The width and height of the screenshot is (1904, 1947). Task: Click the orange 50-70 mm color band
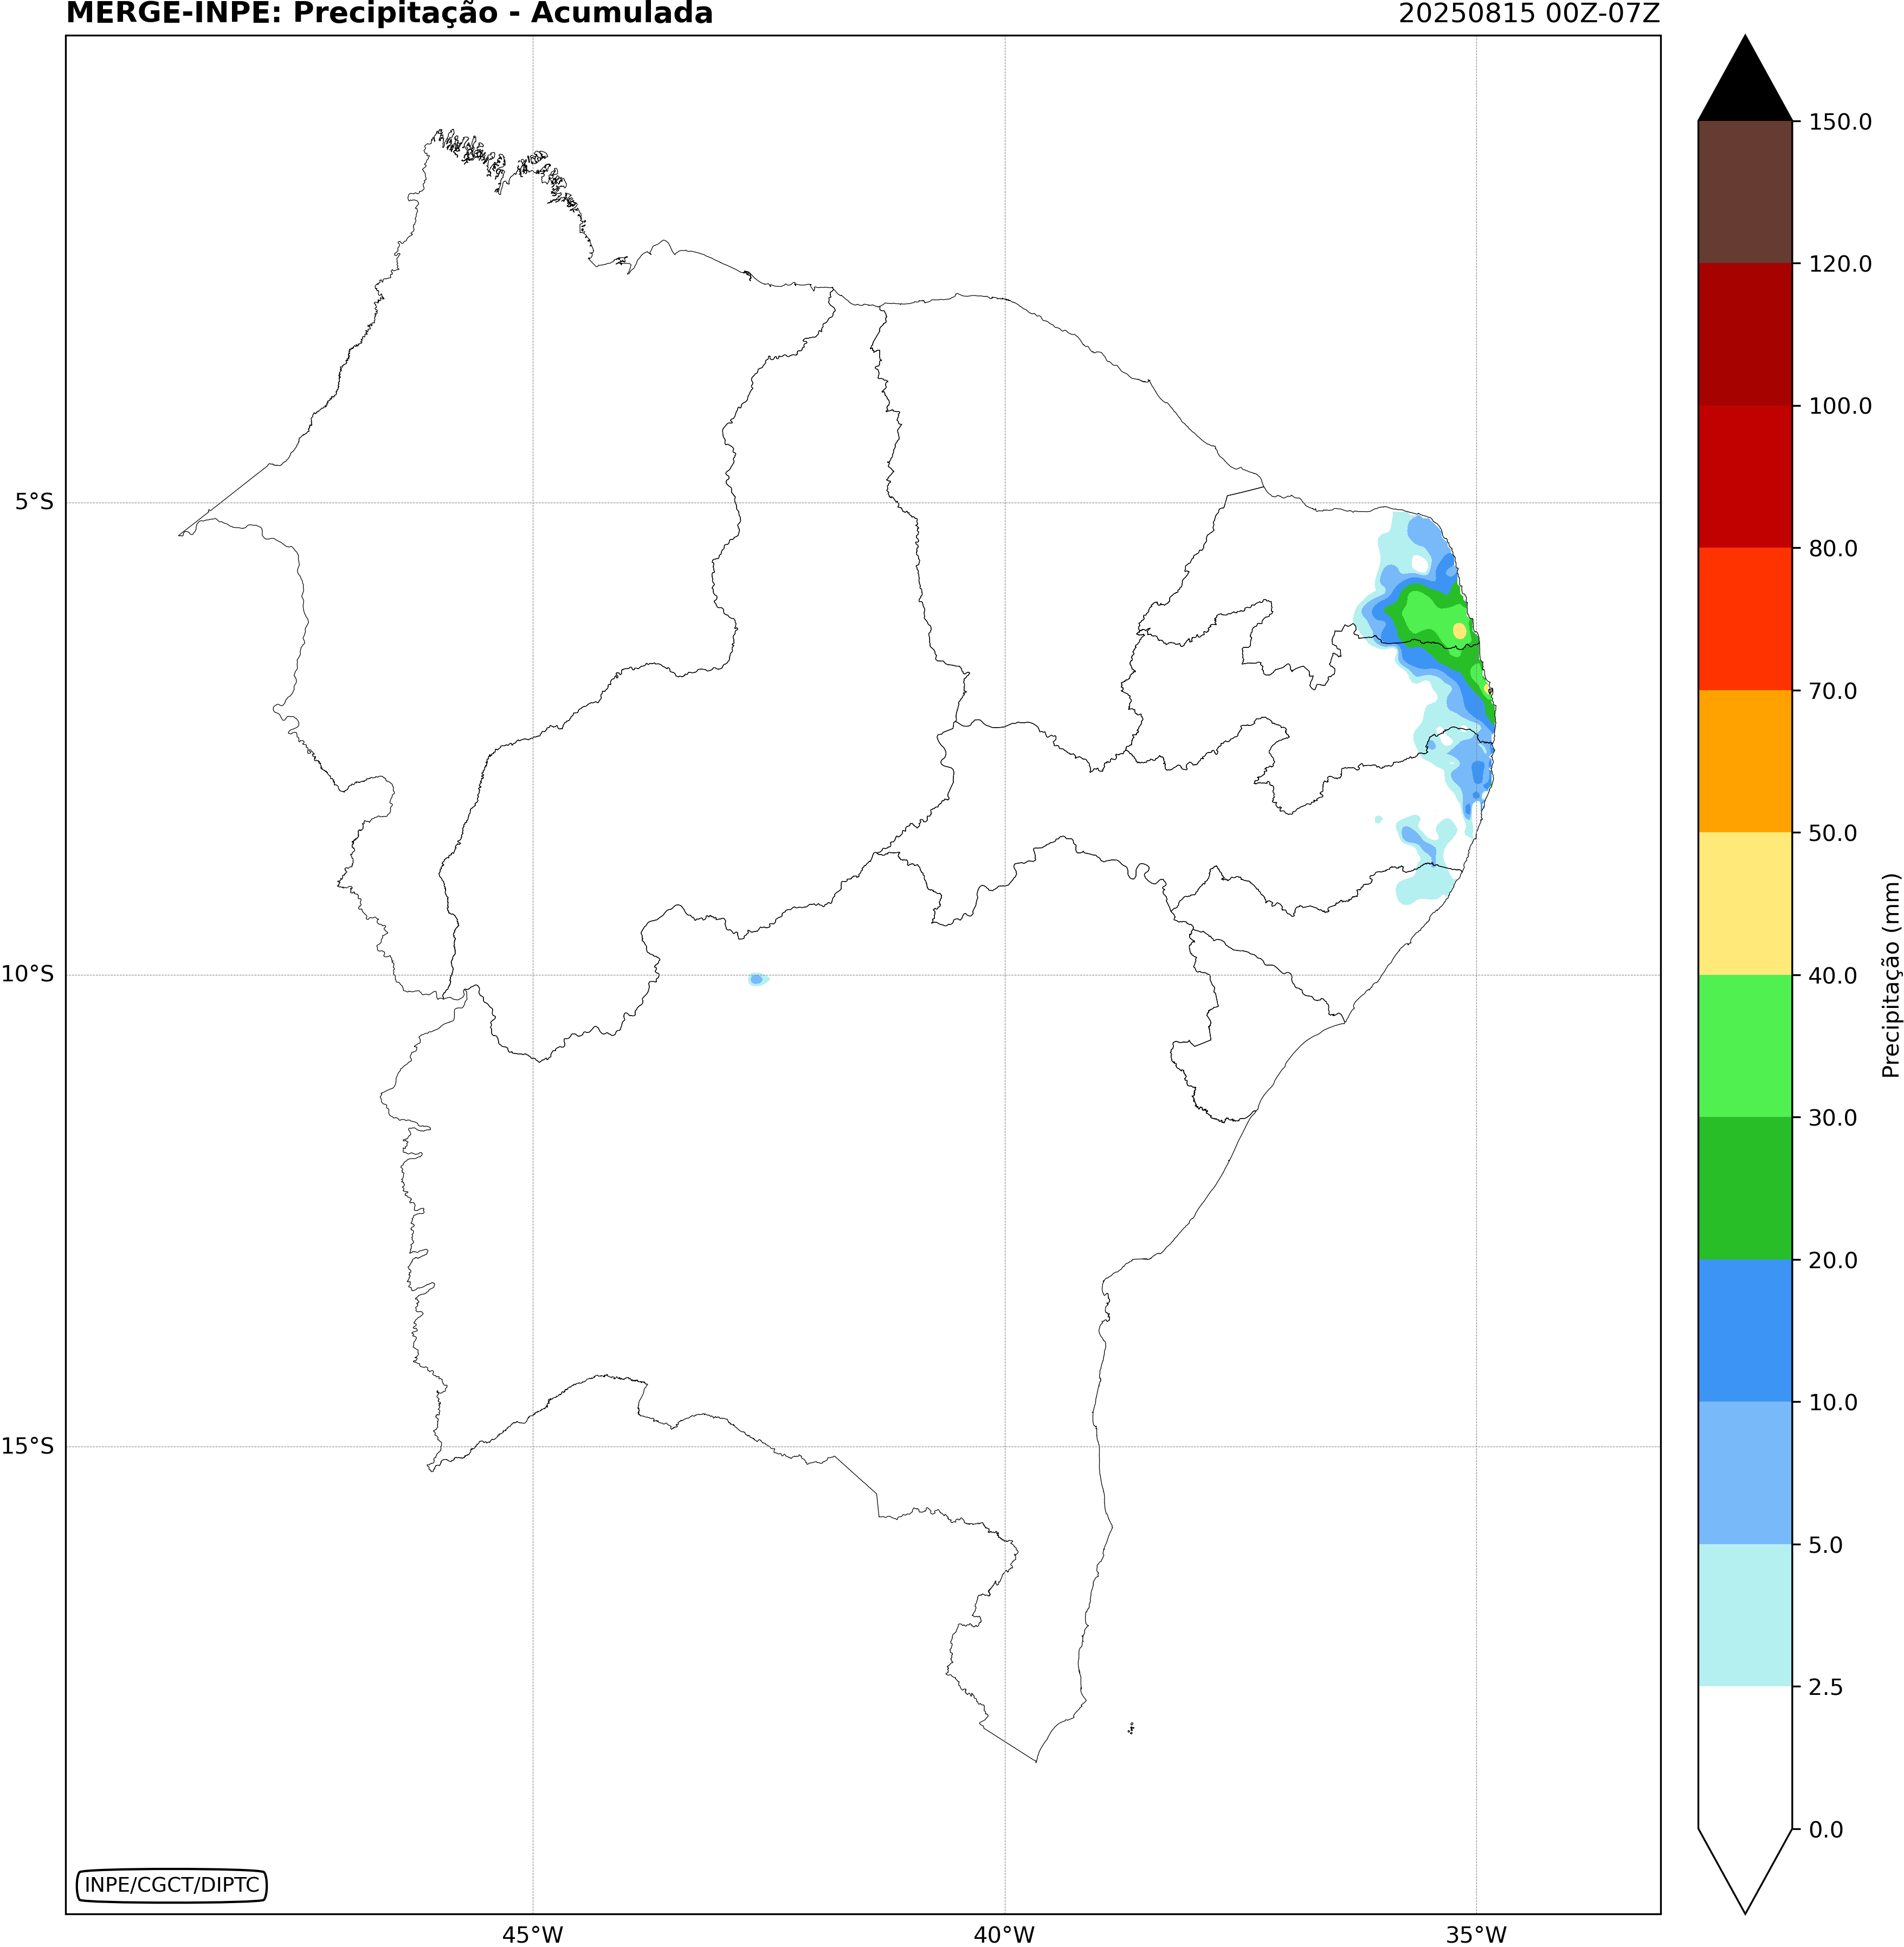pos(1744,760)
